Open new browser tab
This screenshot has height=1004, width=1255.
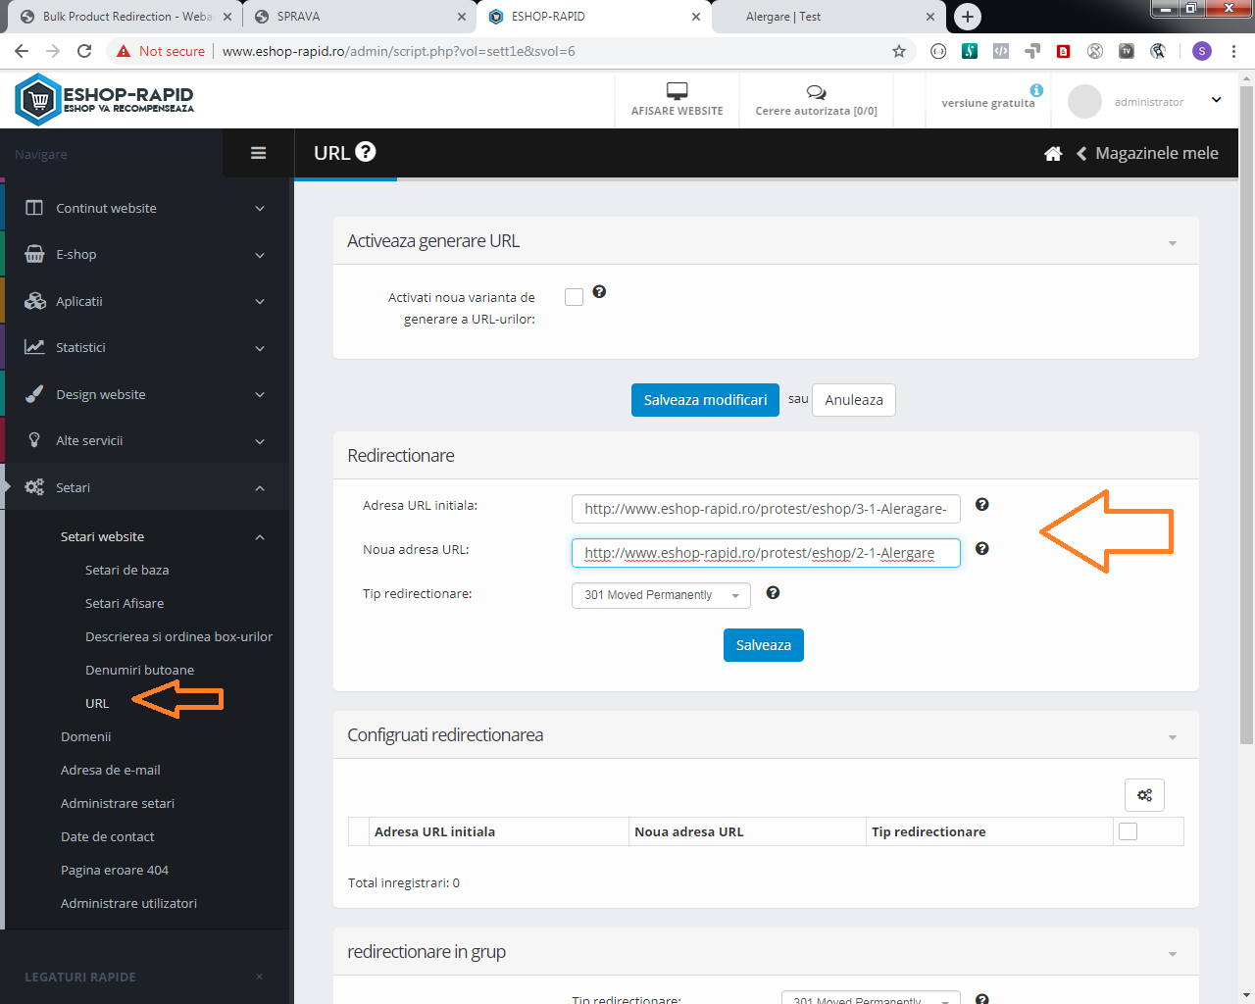coord(968,17)
